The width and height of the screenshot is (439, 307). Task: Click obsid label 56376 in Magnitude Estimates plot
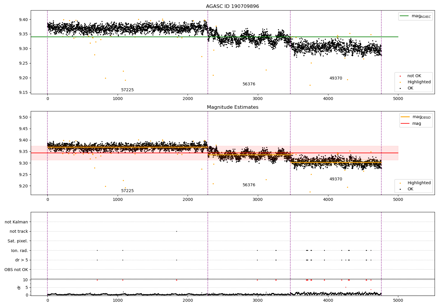[x=249, y=185]
